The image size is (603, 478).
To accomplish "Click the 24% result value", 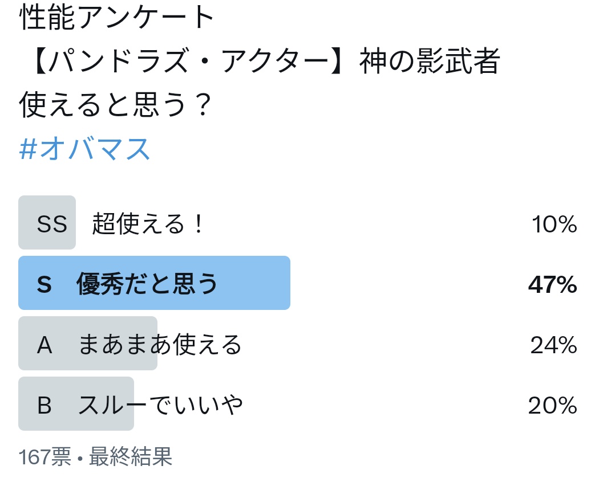I will 554,345.
